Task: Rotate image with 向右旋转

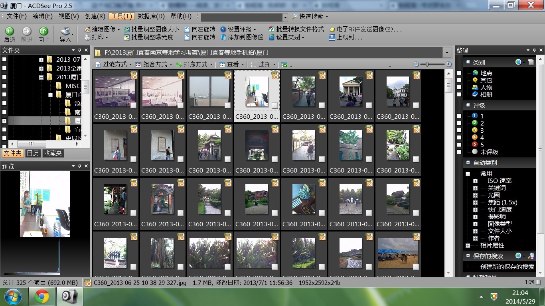Action: pyautogui.click(x=199, y=37)
